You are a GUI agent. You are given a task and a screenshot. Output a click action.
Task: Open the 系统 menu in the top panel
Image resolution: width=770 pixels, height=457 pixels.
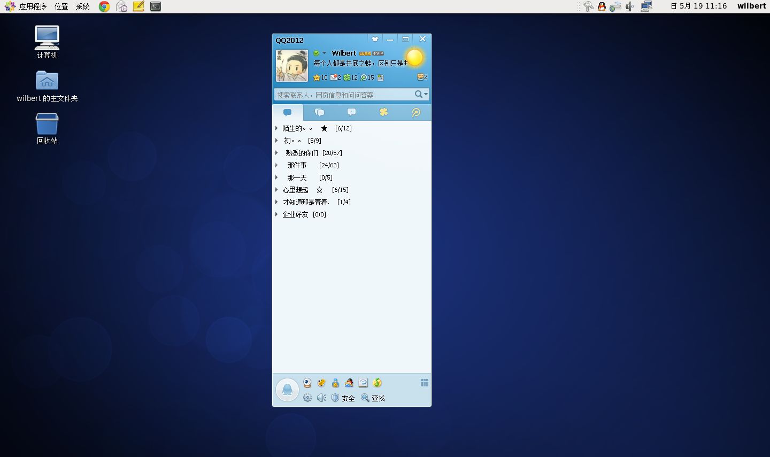(x=83, y=6)
